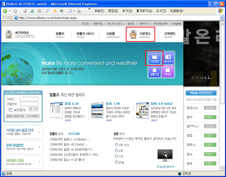Image resolution: width=226 pixels, height=177 pixels.
Task: Open the 다운로드 DOWNLOAD navigation tab
Action: pyautogui.click(x=140, y=34)
